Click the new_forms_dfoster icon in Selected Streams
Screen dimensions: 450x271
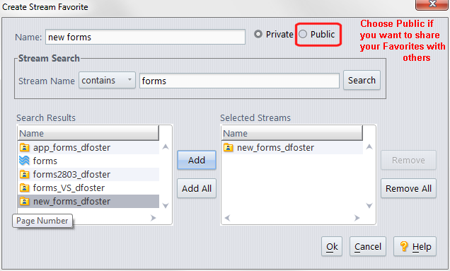(228, 148)
